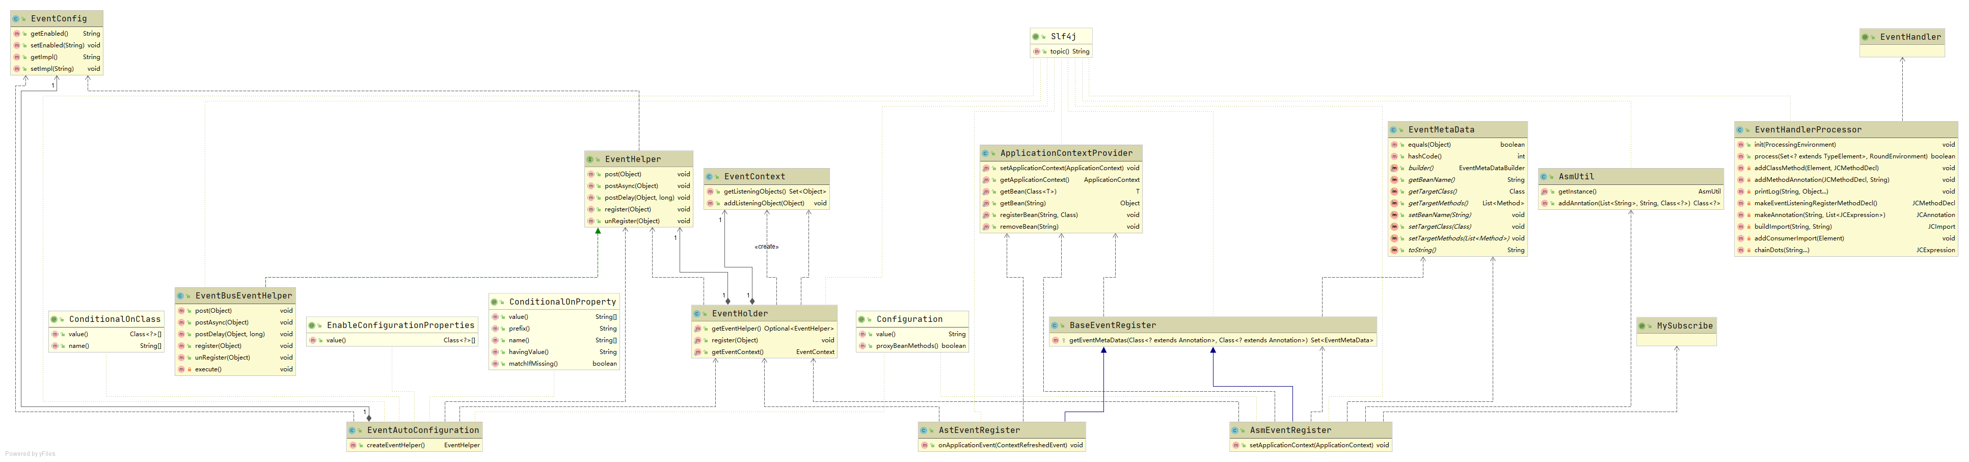Click the ApplicationContextProvider class icon

pos(985,153)
